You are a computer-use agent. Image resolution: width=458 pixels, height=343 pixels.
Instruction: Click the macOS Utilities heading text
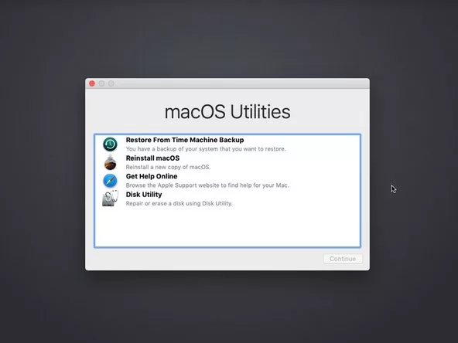coord(227,112)
